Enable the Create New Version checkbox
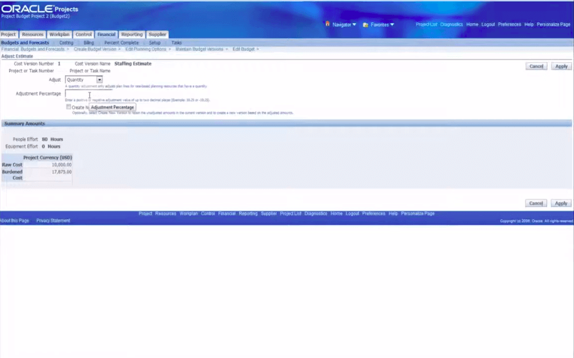The height and width of the screenshot is (358, 574). pos(69,107)
